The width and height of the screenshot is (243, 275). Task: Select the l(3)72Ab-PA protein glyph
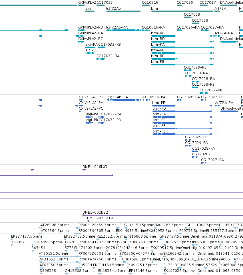coord(124,100)
